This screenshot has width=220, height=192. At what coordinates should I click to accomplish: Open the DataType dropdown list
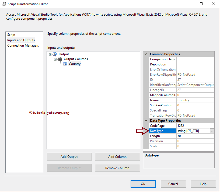click(212, 131)
